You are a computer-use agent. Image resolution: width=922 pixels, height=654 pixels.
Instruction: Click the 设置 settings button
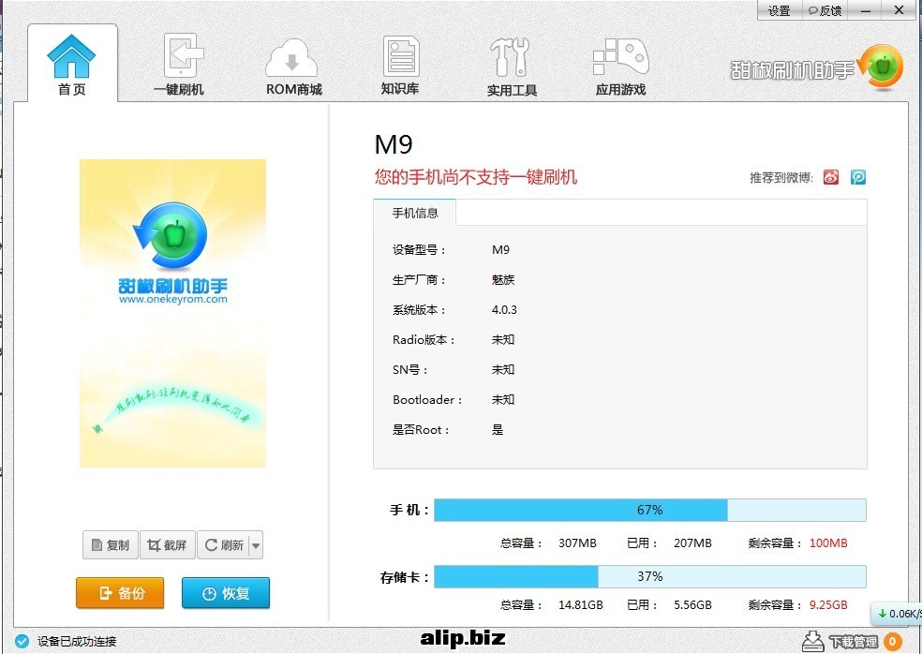(780, 10)
